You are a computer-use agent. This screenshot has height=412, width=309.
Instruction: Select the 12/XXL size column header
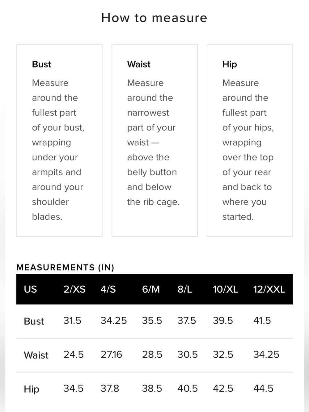(269, 289)
